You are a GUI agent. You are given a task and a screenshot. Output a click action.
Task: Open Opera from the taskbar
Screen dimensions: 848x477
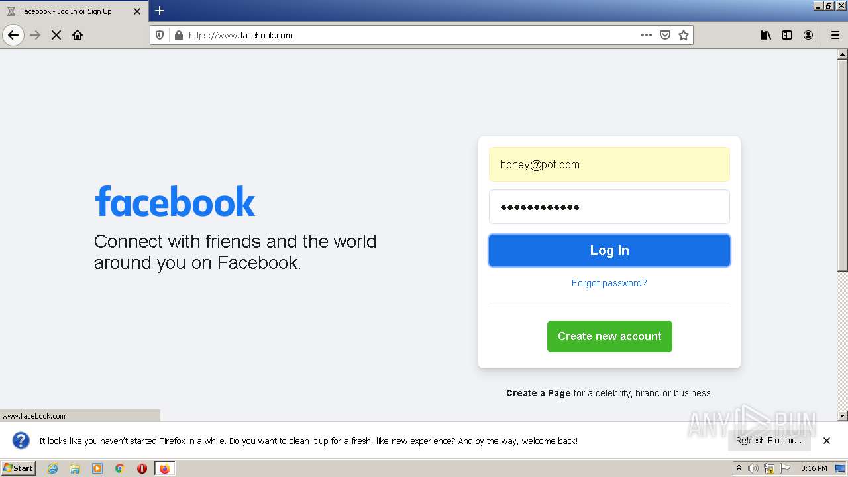(x=142, y=468)
